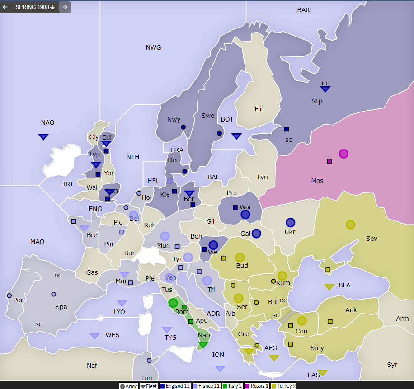The width and height of the screenshot is (414, 389).
Task: Open the SPRING 1908 turn dropdown
Action: (x=35, y=7)
